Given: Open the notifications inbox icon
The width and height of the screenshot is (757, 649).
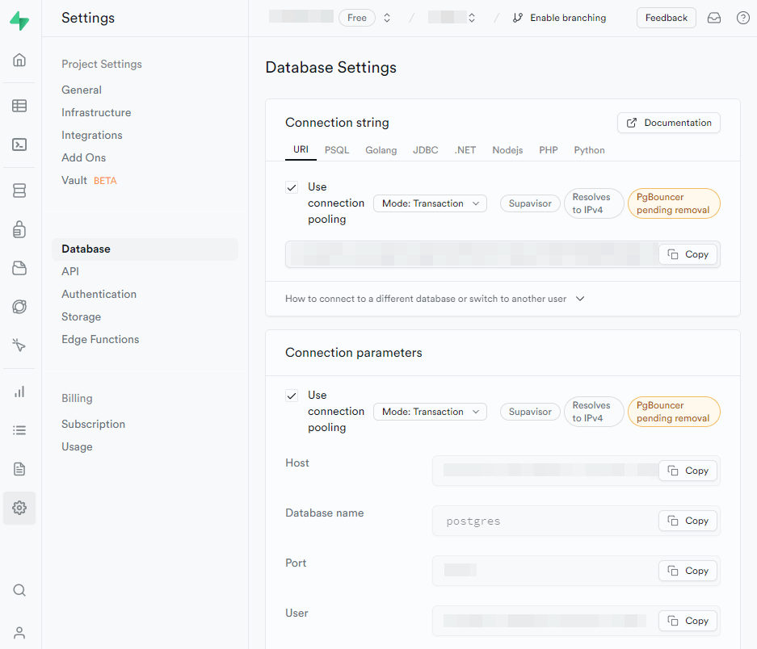Looking at the screenshot, I should tap(714, 18).
